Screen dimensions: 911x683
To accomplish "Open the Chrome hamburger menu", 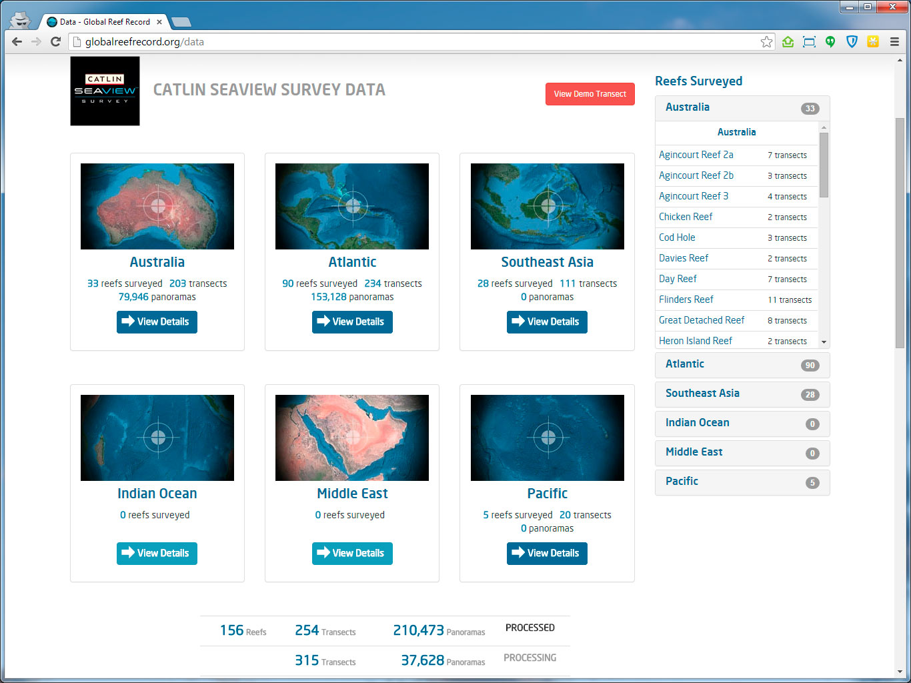I will 895,42.
